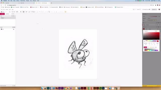This screenshot has width=161, height=90.
Task: Open the RGB color mode dropdown
Action: point(157,31)
